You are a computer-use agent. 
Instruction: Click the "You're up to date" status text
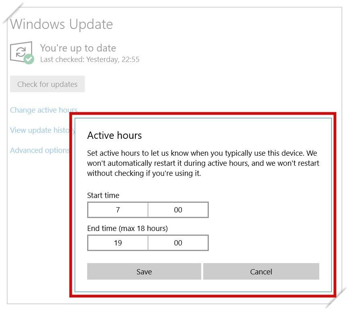(78, 48)
